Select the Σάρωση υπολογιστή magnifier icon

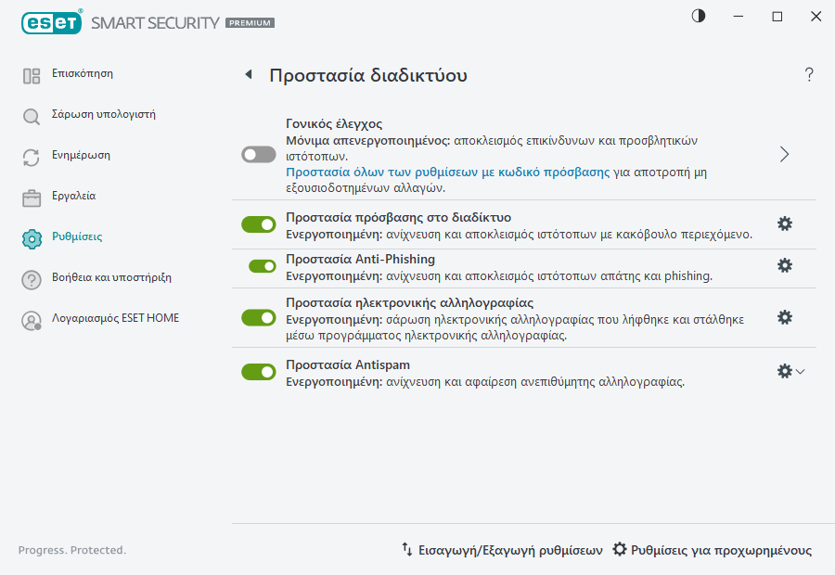31,114
